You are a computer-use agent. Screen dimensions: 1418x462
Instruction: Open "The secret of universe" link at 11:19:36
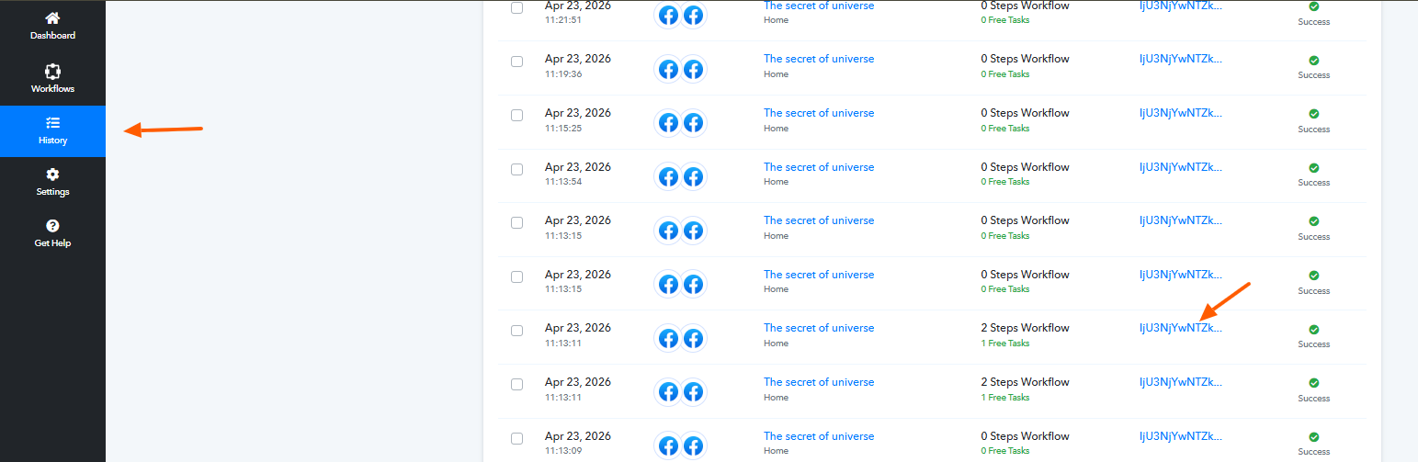coord(819,59)
